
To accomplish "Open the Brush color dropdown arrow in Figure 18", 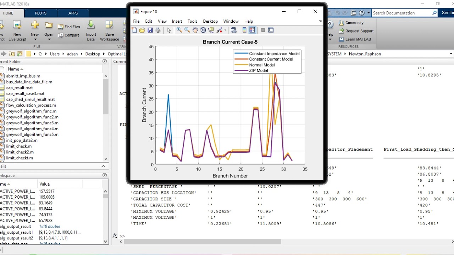I will coord(225,30).
